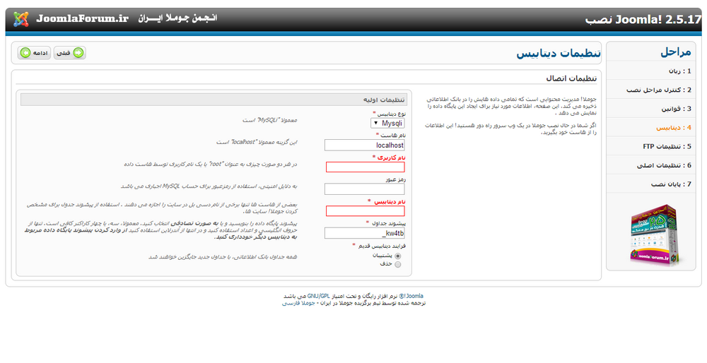Open the Mysqli database type dropdown

387,124
